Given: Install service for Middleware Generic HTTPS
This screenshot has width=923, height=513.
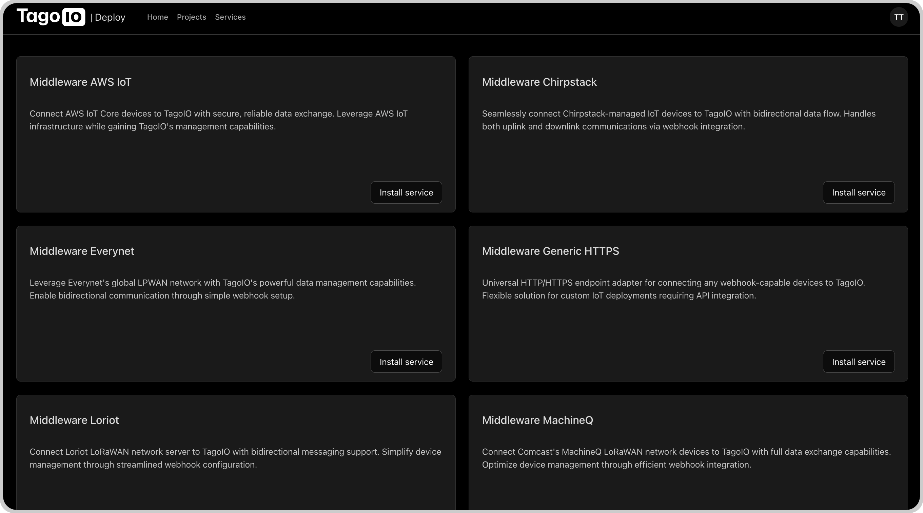Looking at the screenshot, I should 858,362.
